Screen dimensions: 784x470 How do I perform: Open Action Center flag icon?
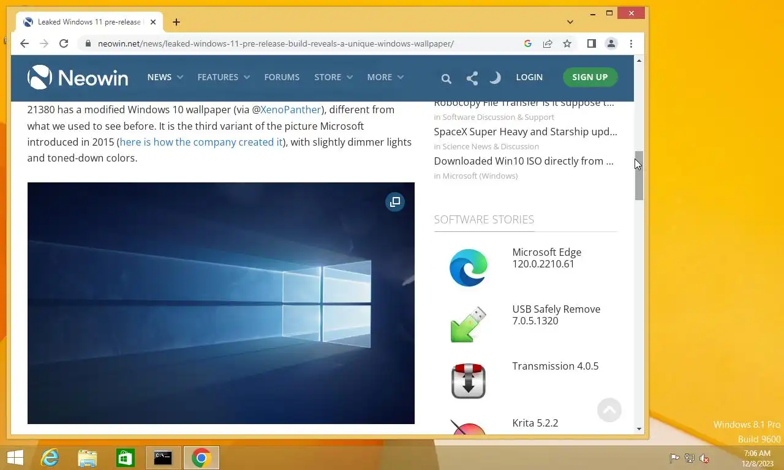click(674, 458)
